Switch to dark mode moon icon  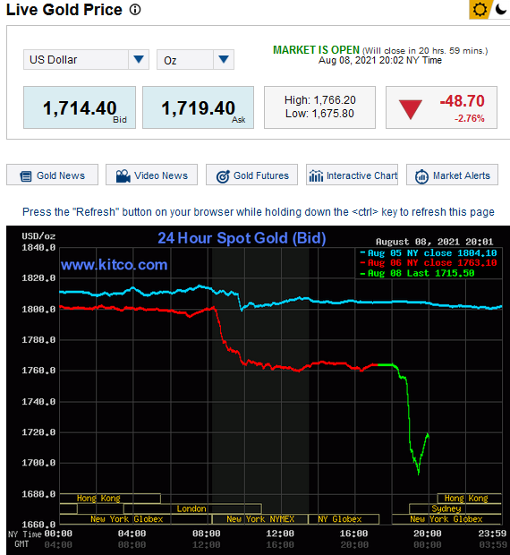pos(501,9)
